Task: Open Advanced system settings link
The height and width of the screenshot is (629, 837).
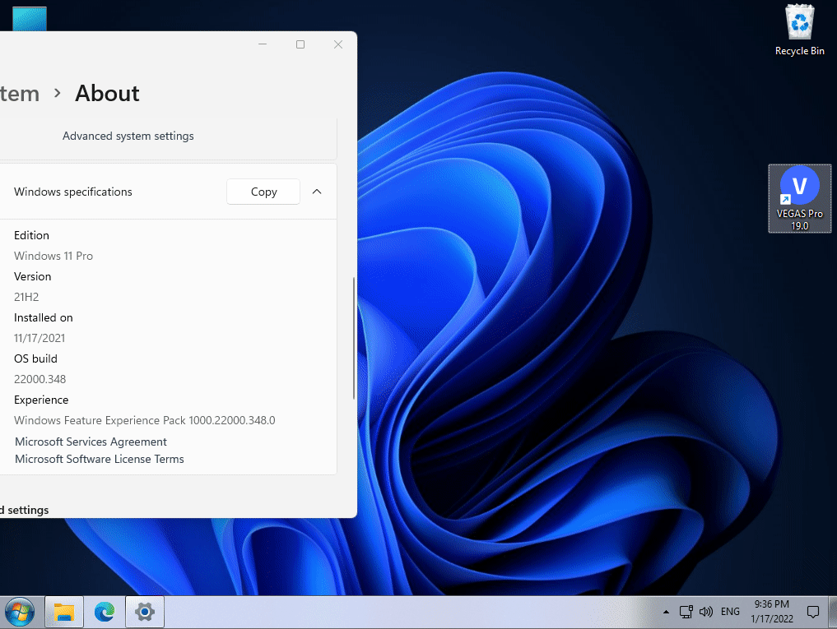Action: click(x=128, y=136)
